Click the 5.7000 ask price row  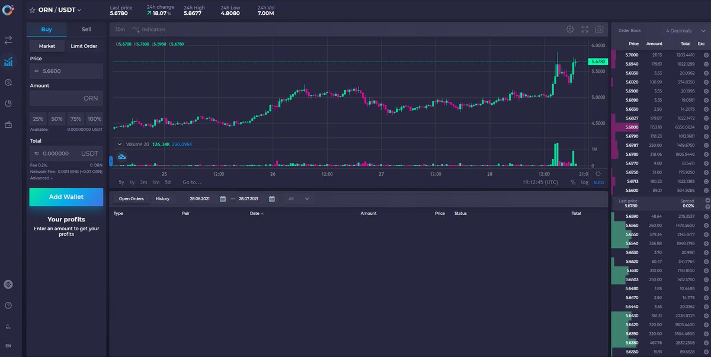(x=661, y=54)
